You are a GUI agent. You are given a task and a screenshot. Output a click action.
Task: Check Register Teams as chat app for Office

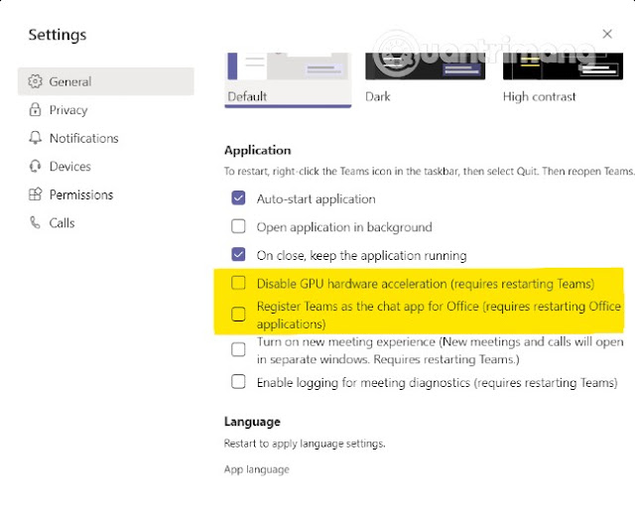[x=238, y=315]
